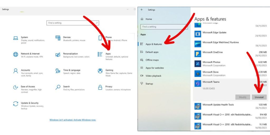The image size is (270, 135).
Task: Select the Microsoft OneDrive app icon
Action: click(x=198, y=54)
